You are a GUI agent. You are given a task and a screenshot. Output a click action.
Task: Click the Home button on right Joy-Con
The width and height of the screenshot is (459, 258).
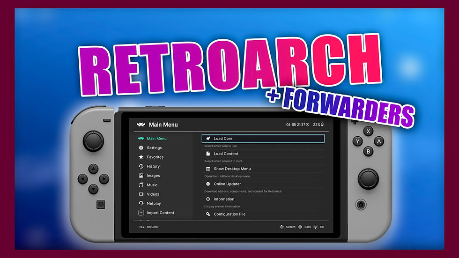[x=361, y=205]
